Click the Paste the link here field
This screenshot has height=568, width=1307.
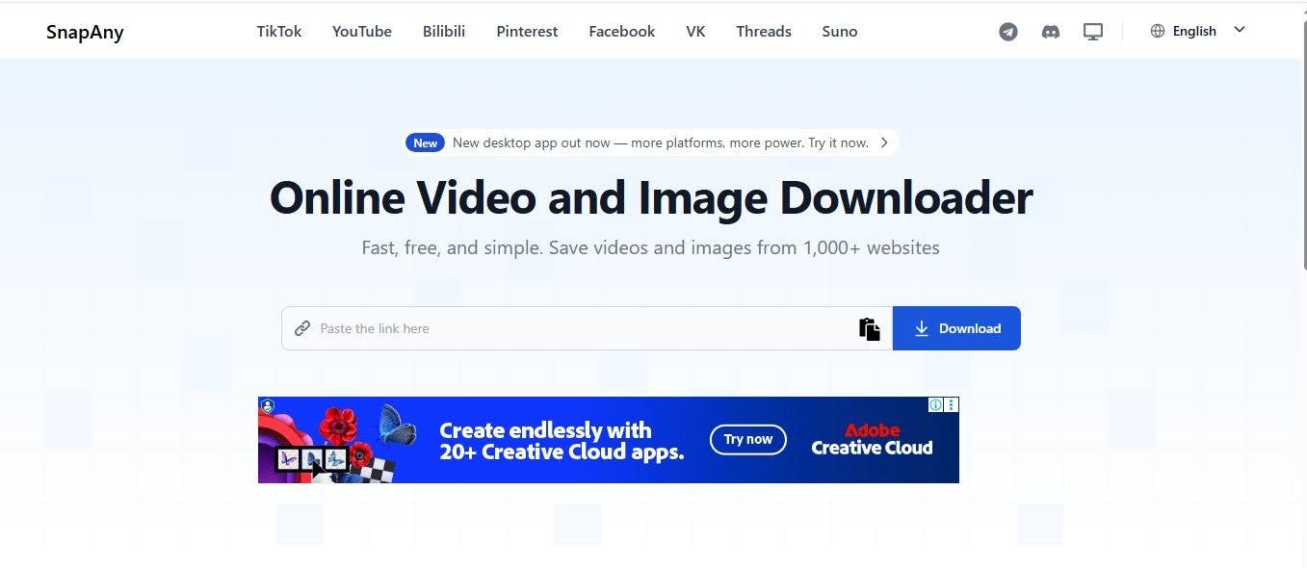click(588, 328)
